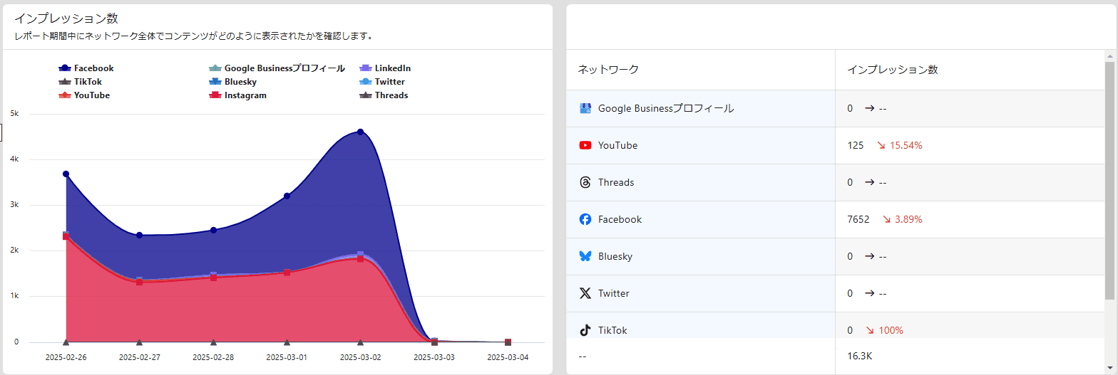Toggle LinkedIn legend entry
This screenshot has width=1118, height=375.
tap(386, 68)
